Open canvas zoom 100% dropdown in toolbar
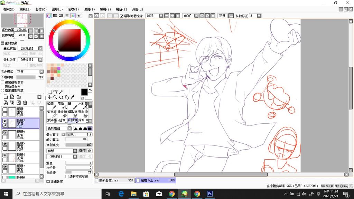Viewport: 354px width, 199px height. pos(161,16)
